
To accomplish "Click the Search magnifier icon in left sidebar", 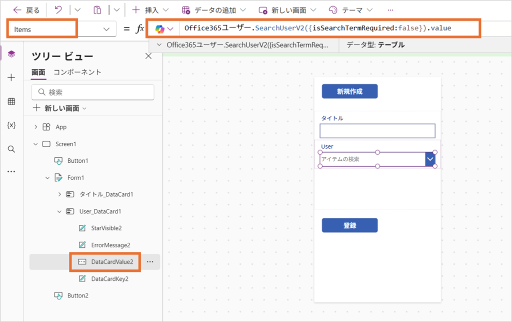I will pyautogui.click(x=11, y=149).
